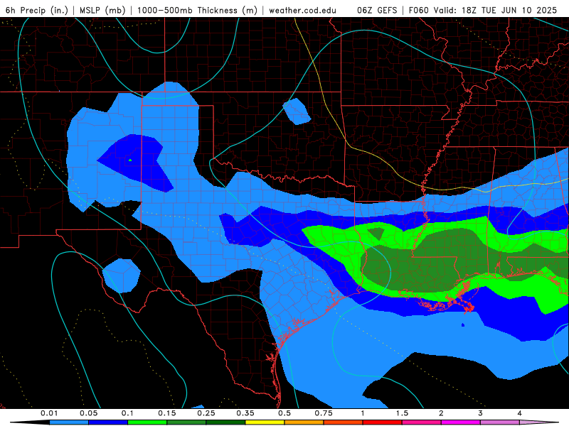Click the yellow color bar segment
Viewport: 569px width, 426px height.
click(x=265, y=422)
